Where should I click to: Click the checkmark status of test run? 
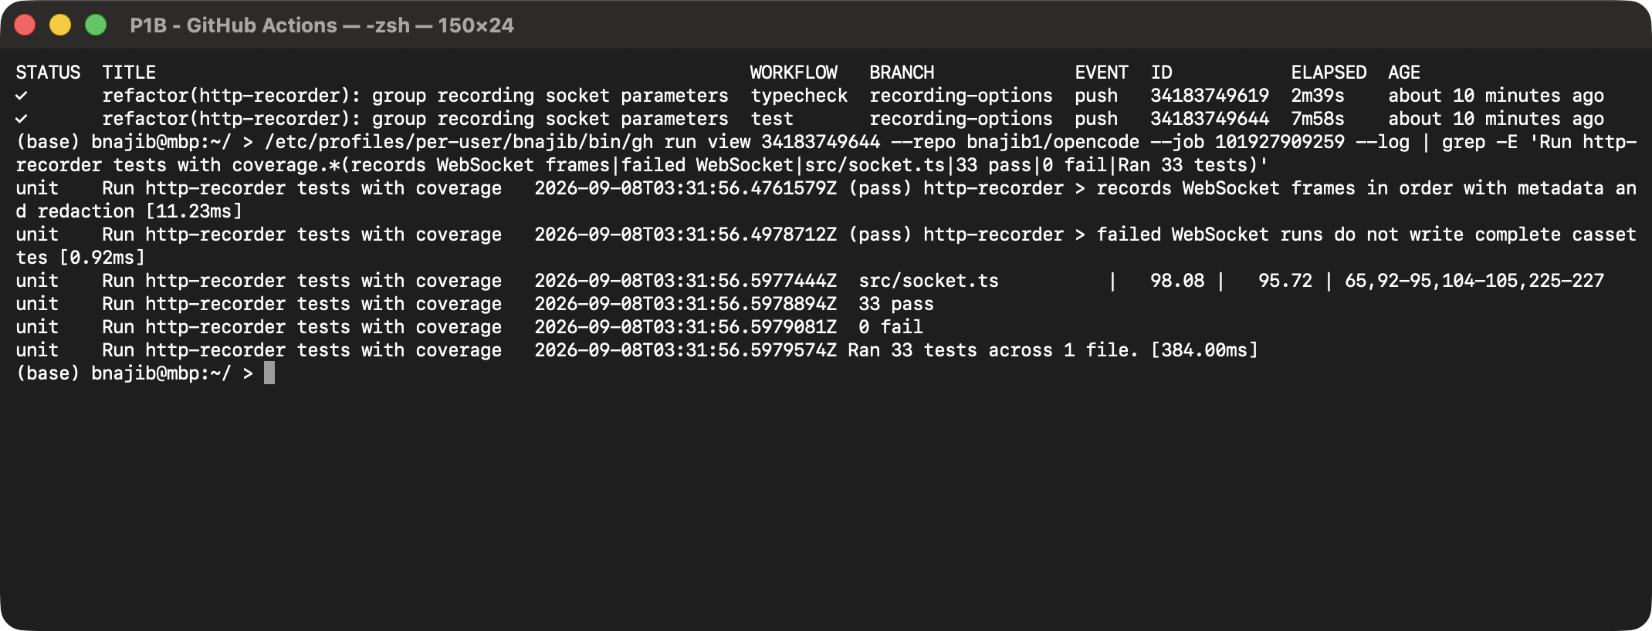[22, 119]
